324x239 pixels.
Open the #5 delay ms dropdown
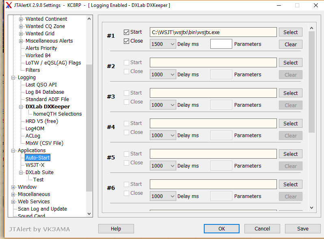point(163,166)
